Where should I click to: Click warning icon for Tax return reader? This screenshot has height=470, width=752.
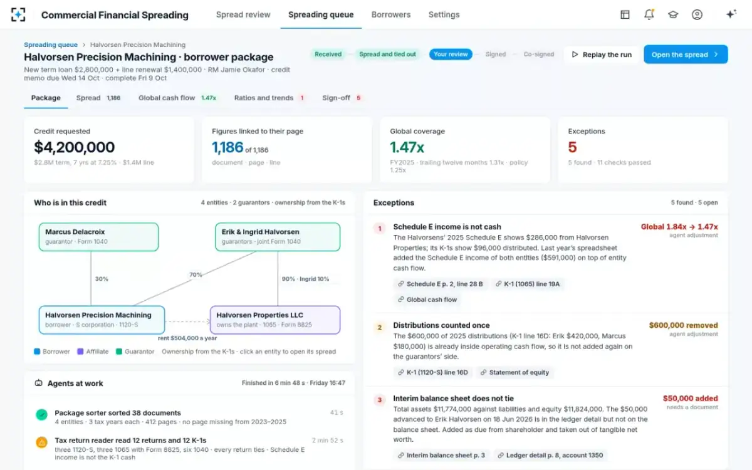(x=41, y=442)
